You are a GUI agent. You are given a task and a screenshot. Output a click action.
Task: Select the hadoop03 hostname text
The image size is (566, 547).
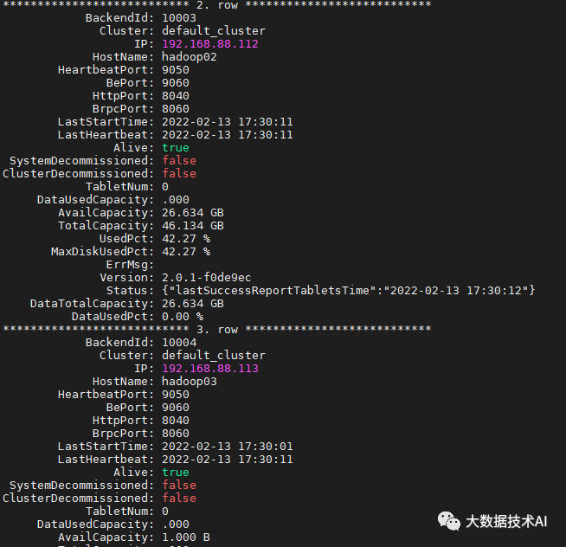[x=189, y=381]
